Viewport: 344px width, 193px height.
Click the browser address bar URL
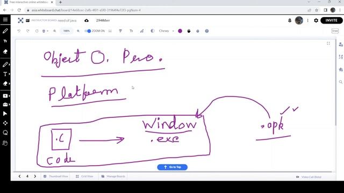pos(86,10)
